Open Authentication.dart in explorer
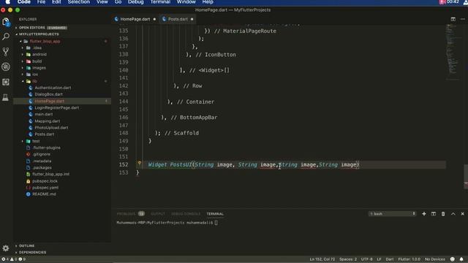The image size is (468, 263). 53,88
